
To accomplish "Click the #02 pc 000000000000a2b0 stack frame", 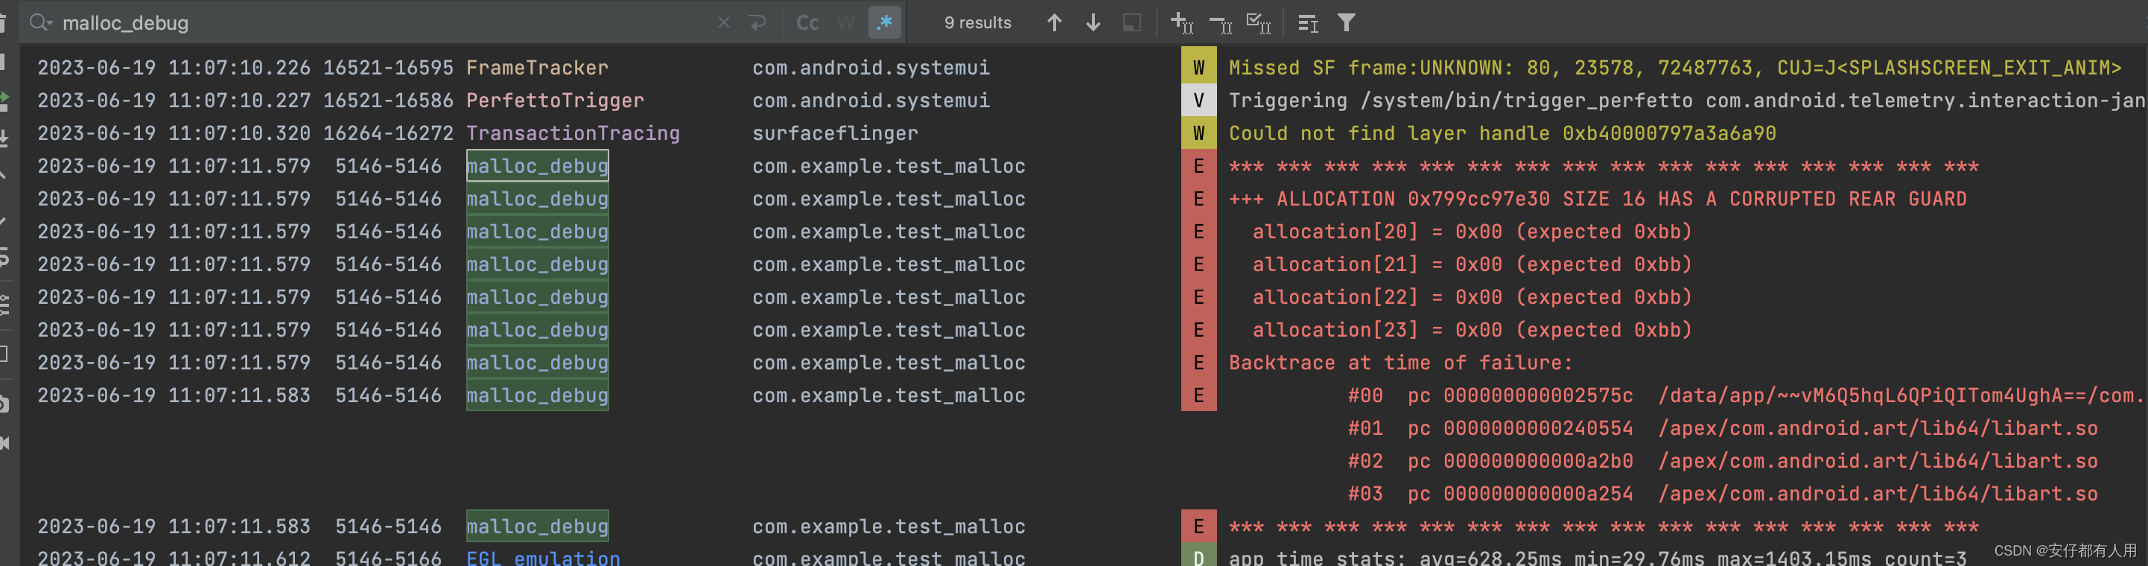I will pyautogui.click(x=1723, y=460).
